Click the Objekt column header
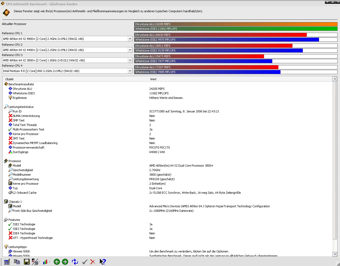 pos(75,79)
